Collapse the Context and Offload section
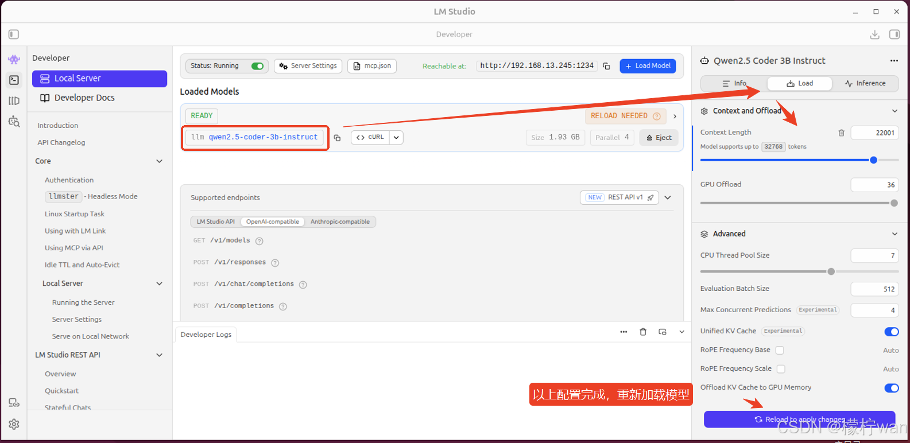Viewport: 910px width, 443px height. (x=894, y=111)
